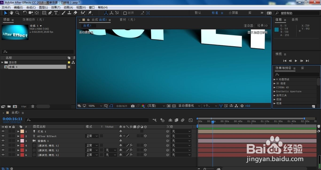Select the Rectangle shape tool

(44, 13)
